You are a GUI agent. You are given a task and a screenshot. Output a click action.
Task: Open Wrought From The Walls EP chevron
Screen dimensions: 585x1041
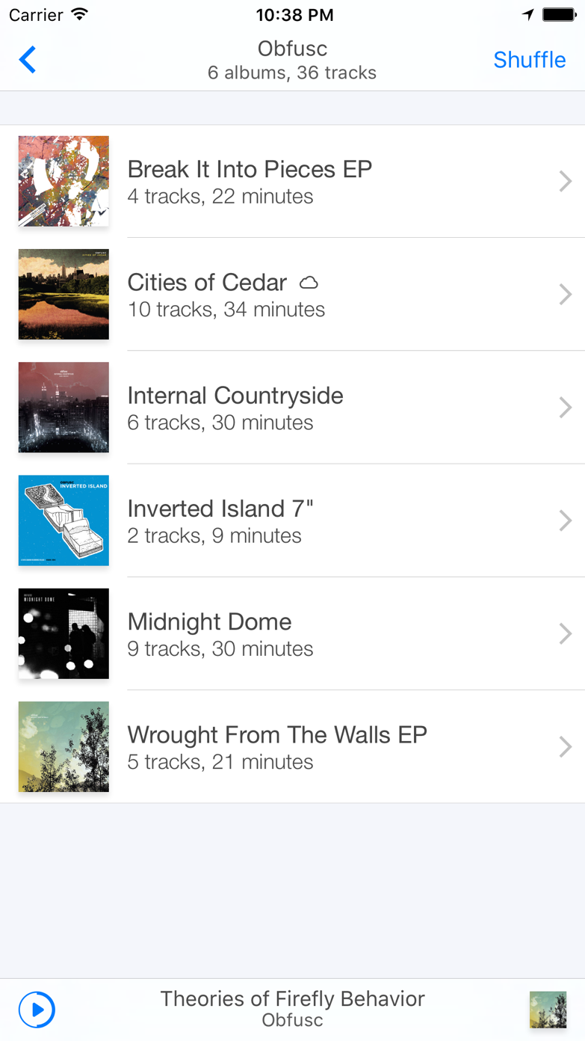click(x=565, y=746)
